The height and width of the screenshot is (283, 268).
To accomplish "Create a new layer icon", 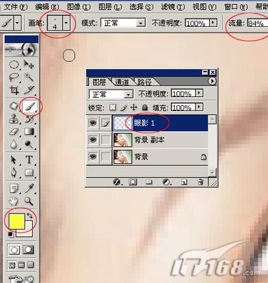I will pyautogui.click(x=184, y=182).
